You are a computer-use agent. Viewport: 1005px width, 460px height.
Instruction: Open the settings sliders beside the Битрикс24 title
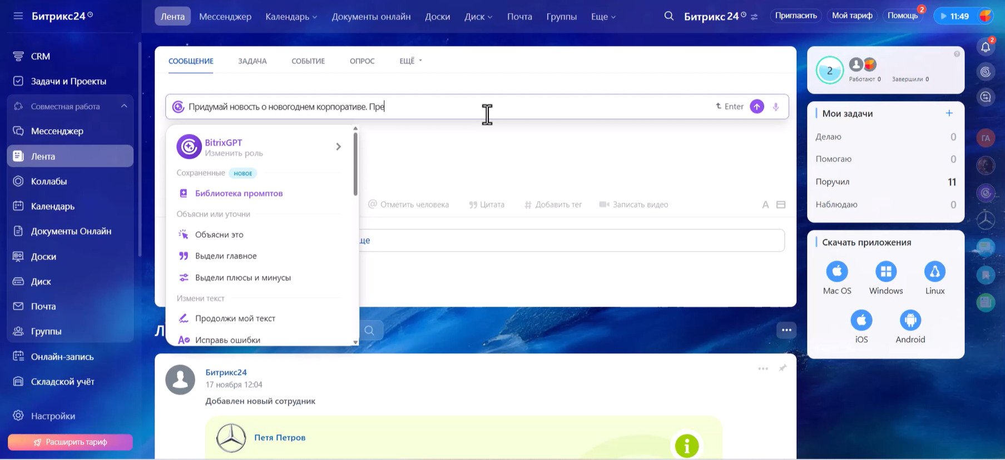[x=754, y=17]
